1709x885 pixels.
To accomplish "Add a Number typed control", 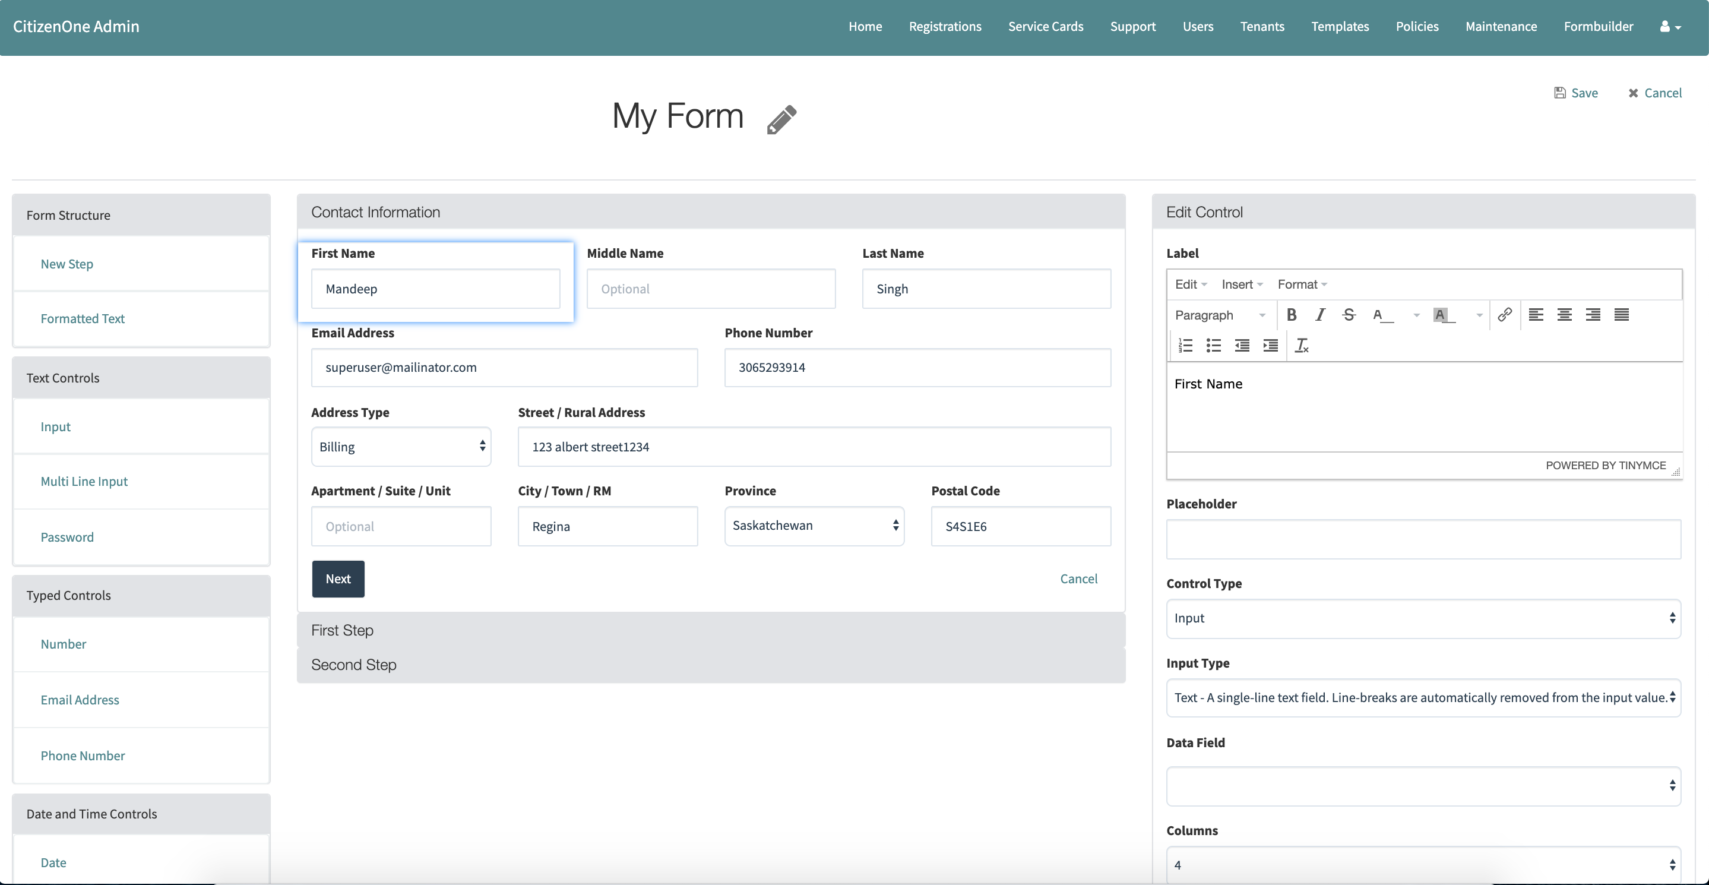I will [x=141, y=645].
